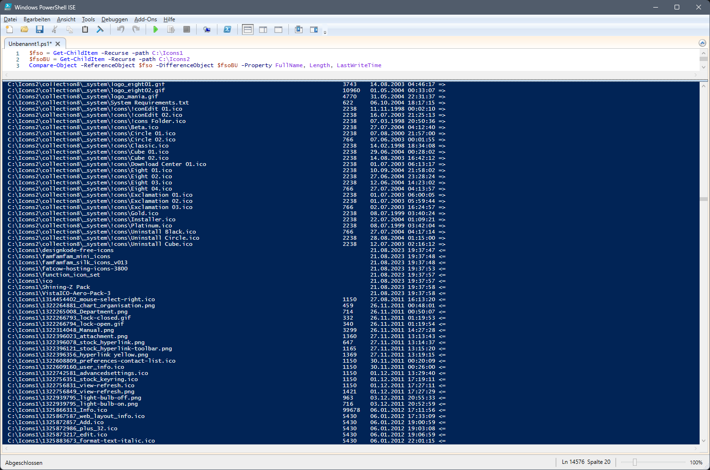Create a new script with the New icon

tap(9, 29)
